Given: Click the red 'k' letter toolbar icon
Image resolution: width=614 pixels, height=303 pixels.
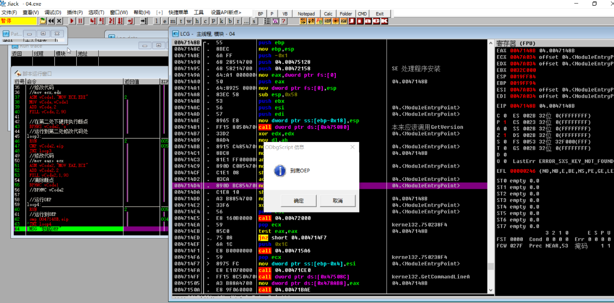Looking at the screenshot, I should 384,21.
